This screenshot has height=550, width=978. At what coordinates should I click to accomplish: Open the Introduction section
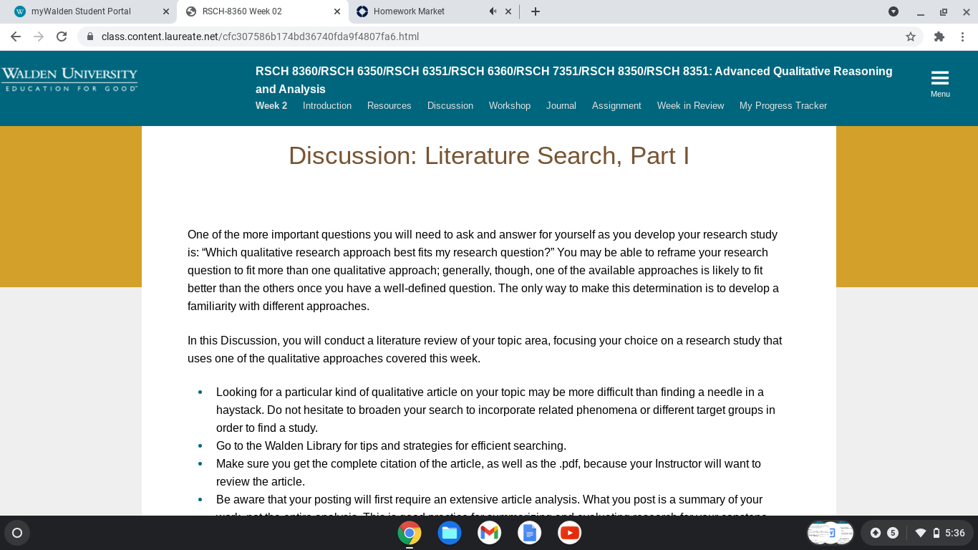click(x=327, y=105)
